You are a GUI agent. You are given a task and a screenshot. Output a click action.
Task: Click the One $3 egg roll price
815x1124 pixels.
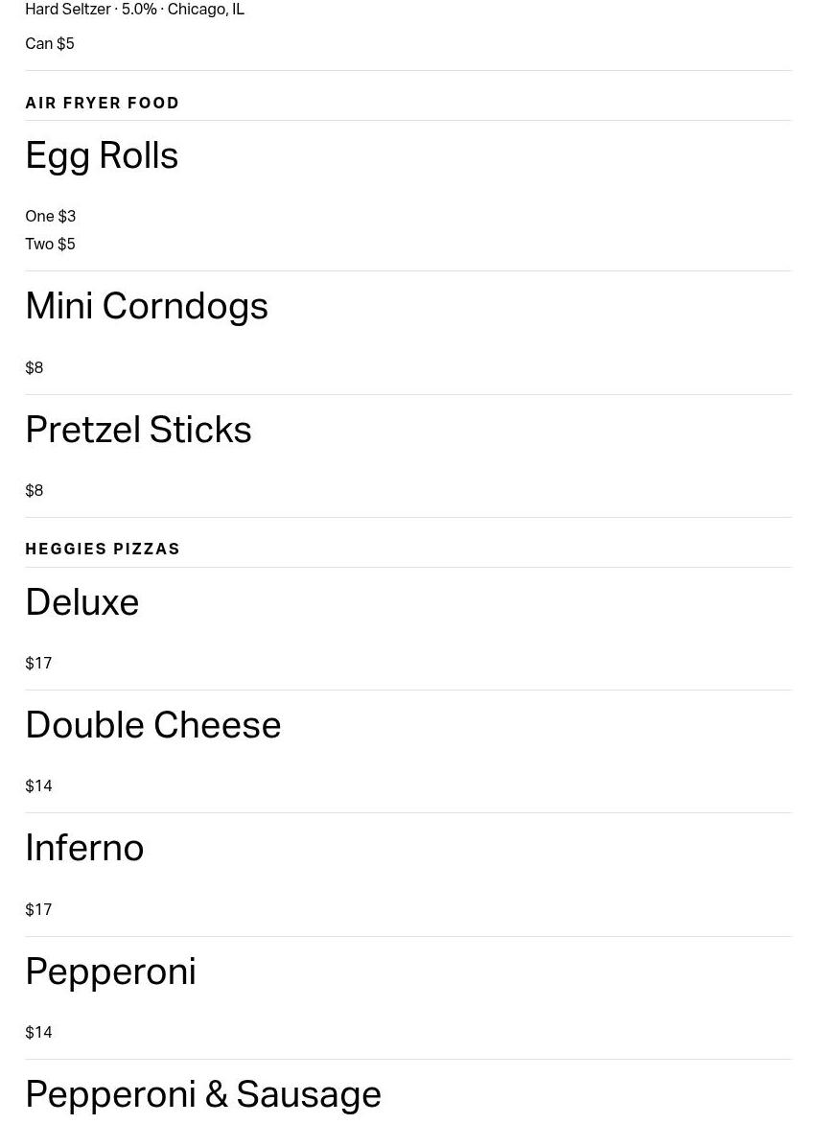click(x=51, y=217)
